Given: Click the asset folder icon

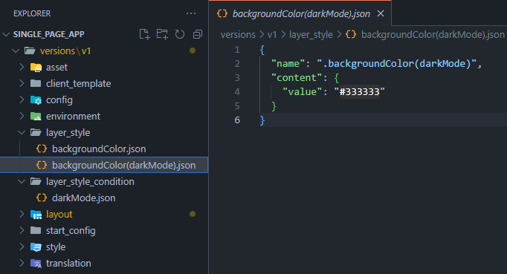Looking at the screenshot, I should [36, 68].
